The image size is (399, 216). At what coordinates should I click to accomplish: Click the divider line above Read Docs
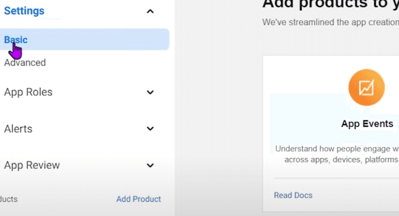[336, 178]
